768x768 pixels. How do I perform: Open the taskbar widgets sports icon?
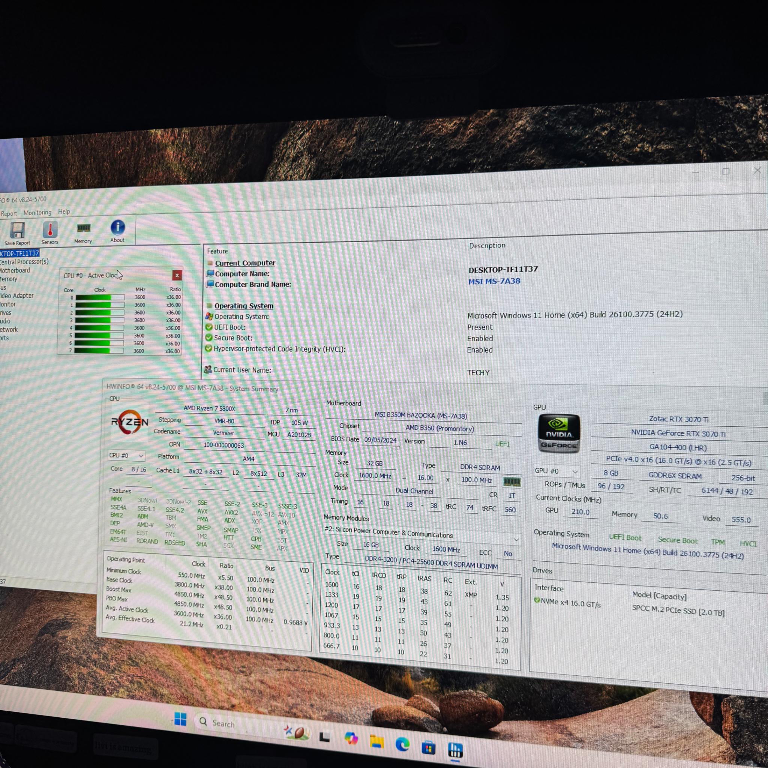tap(296, 732)
